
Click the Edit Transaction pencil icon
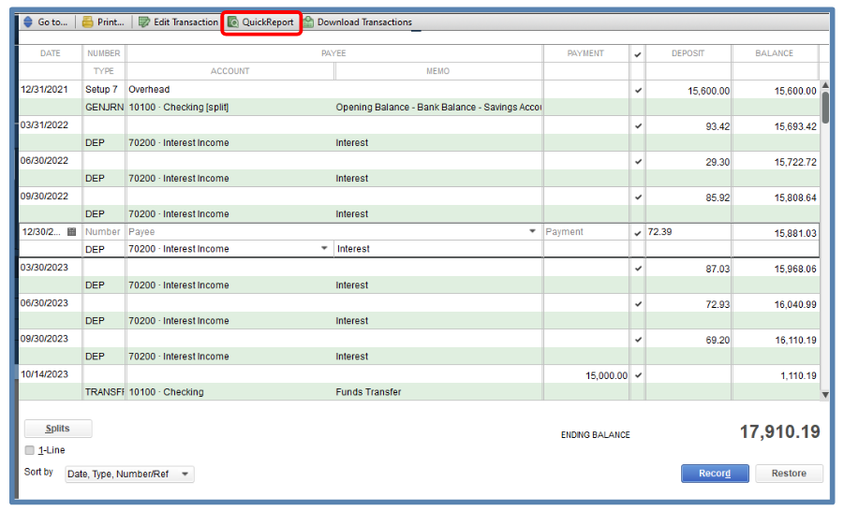coord(143,22)
